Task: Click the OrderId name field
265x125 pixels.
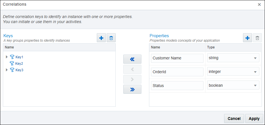Action: click(177, 72)
